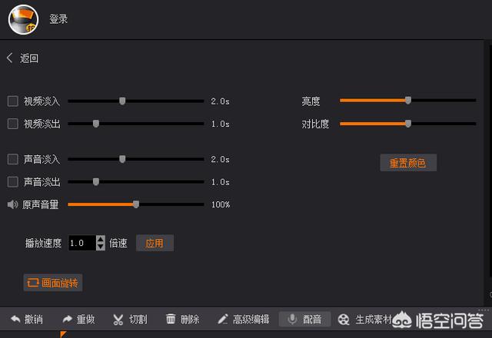The width and height of the screenshot is (492, 338).
Task: Tick the audio fade-in (声音淡入) checkbox
Action: [x=12, y=159]
